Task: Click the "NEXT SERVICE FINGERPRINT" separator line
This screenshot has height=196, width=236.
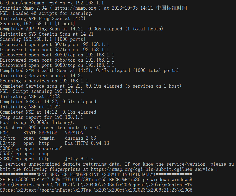Action: [x=96, y=174]
